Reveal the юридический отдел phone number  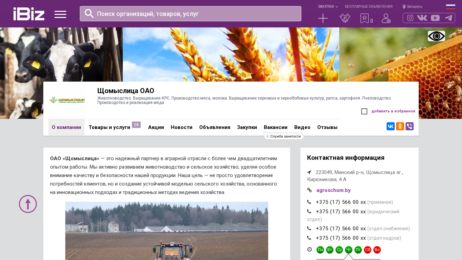click(x=341, y=212)
